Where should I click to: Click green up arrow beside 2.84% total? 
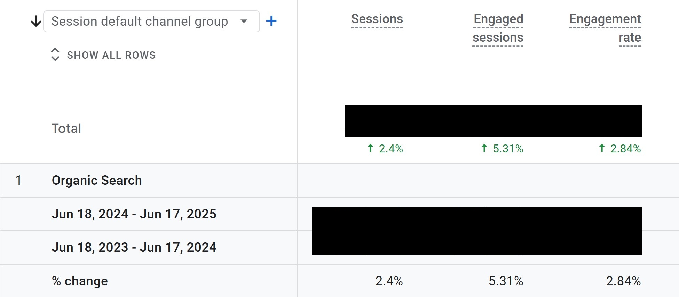(x=602, y=148)
